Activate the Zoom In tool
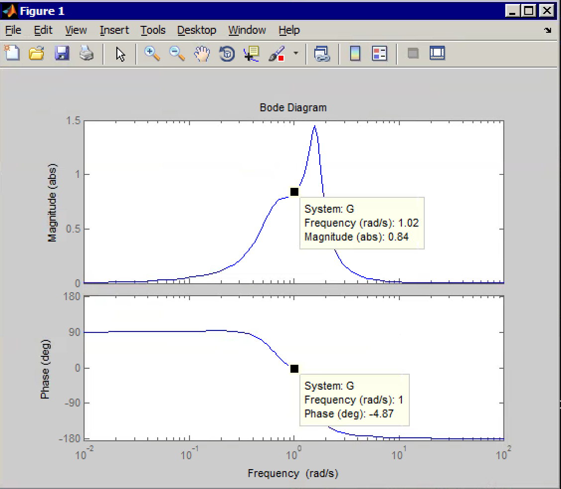Screen dimensions: 561x489 click(152, 54)
